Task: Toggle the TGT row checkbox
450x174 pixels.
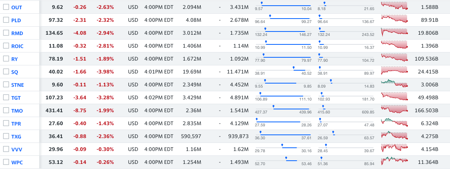Action: pyautogui.click(x=6, y=97)
